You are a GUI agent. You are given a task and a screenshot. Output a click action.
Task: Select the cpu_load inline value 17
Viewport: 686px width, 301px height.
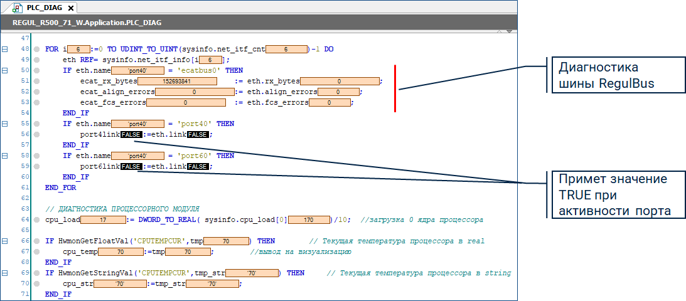[103, 220]
